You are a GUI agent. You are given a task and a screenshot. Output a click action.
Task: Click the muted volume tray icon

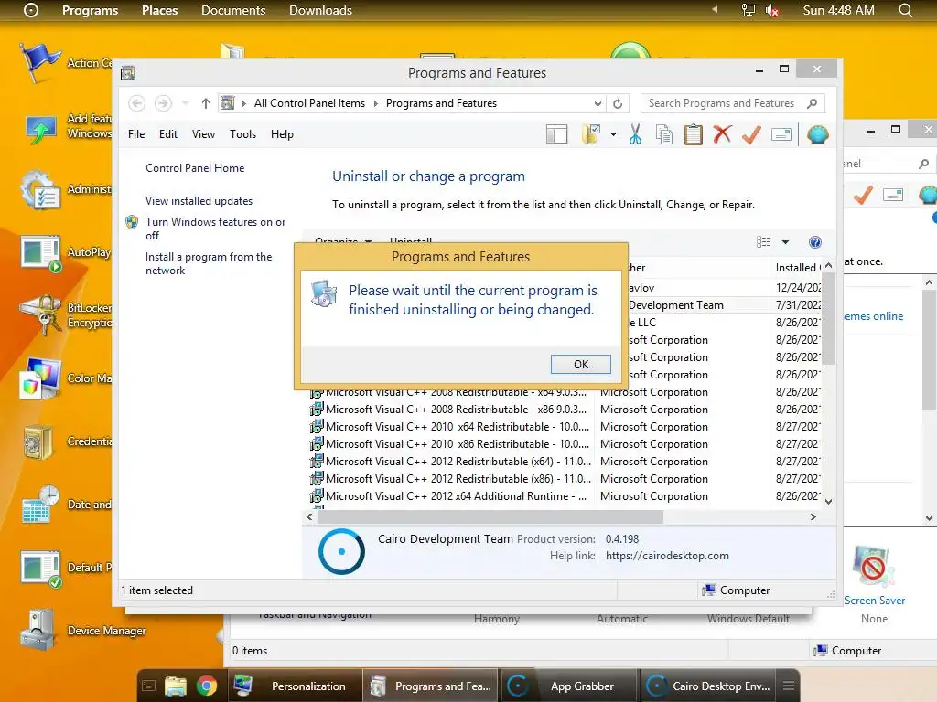point(772,10)
